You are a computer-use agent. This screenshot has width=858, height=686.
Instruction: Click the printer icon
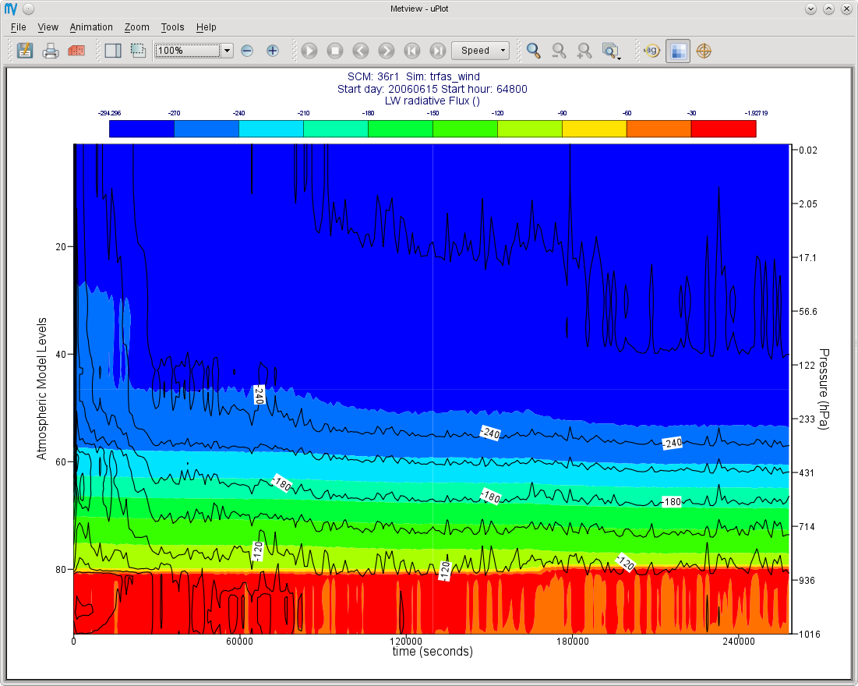tap(51, 51)
